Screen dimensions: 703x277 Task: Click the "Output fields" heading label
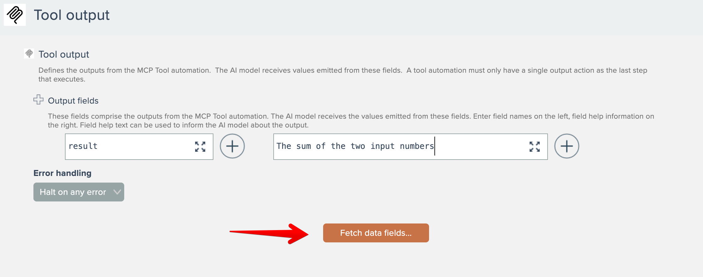click(x=73, y=101)
